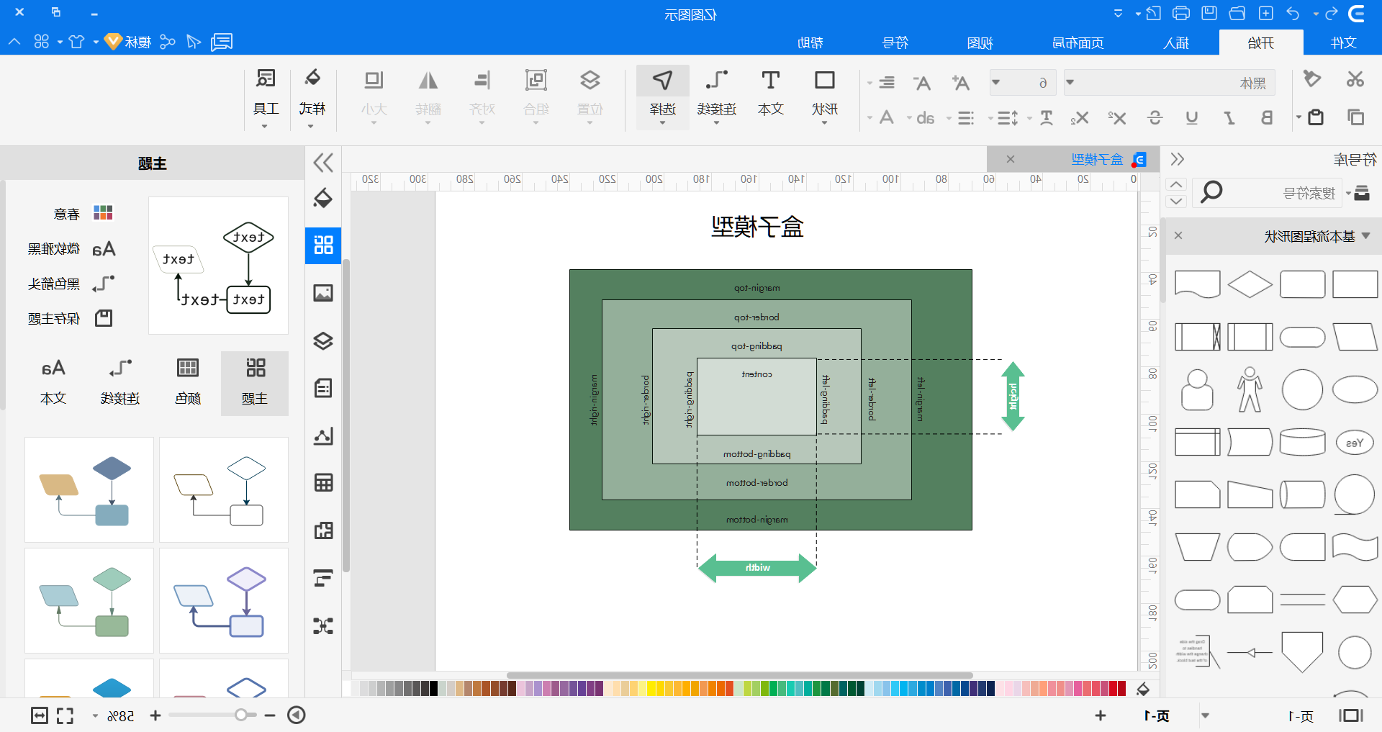Click the Undo arrow in title bar
Image resolution: width=1382 pixels, height=732 pixels.
(x=1293, y=14)
